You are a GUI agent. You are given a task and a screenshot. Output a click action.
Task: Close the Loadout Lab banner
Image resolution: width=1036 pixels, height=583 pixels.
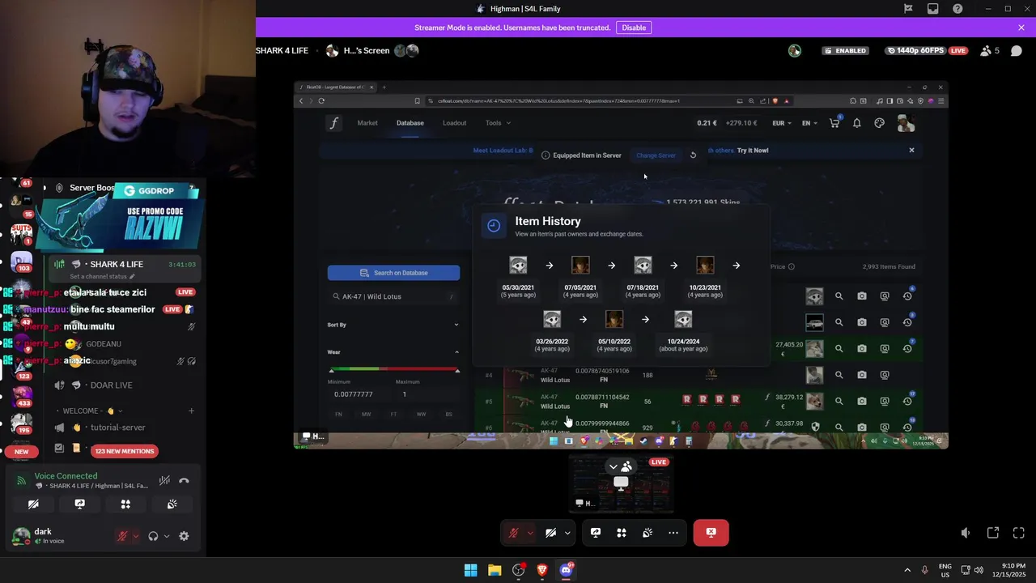911,150
